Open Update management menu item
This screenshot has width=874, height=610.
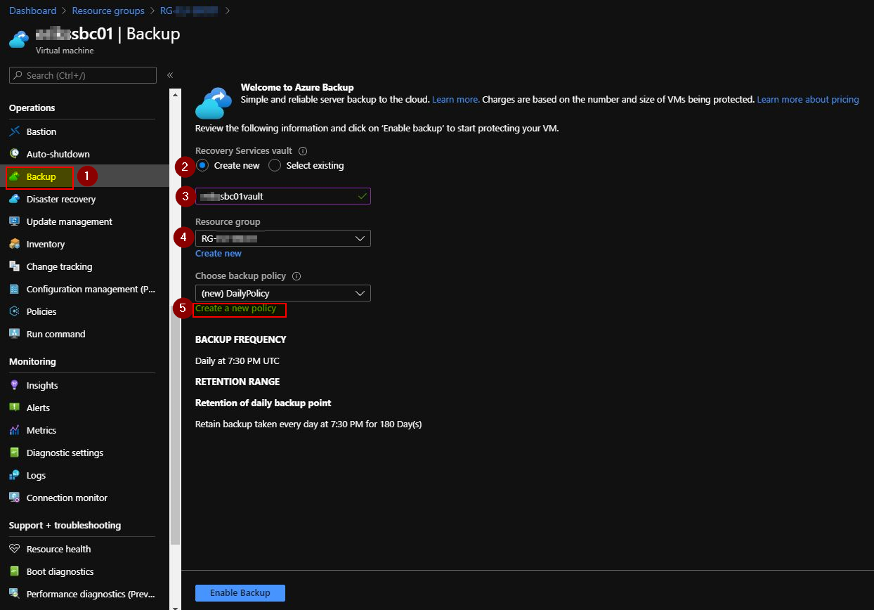(x=69, y=222)
